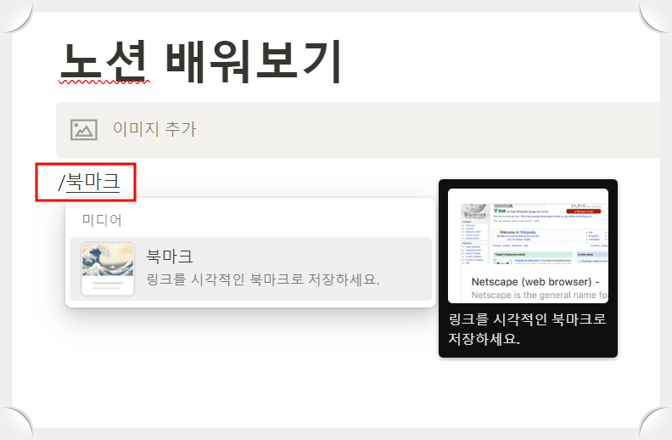
Task: Click the wave thumbnail beside 북마크
Action: pos(108,269)
